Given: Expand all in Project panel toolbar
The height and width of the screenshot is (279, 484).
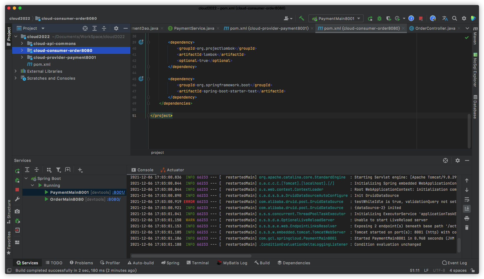Looking at the screenshot, I should tap(95, 28).
